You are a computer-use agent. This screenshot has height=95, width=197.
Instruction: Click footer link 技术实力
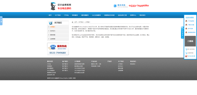click(x=121, y=66)
